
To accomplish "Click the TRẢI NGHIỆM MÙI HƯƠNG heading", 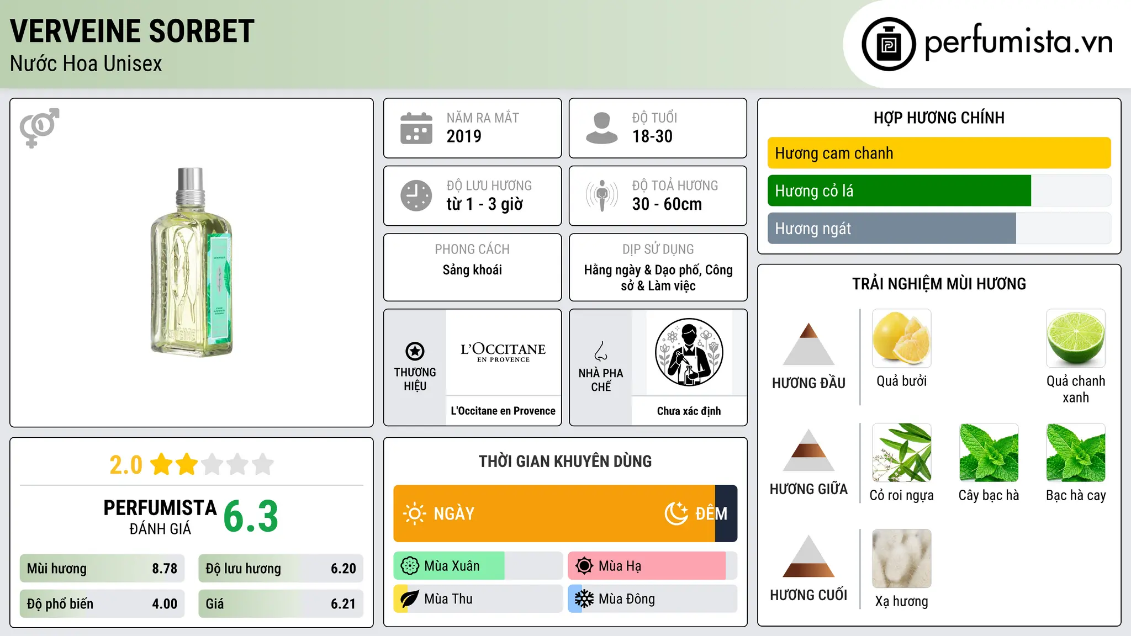I will pyautogui.click(x=939, y=284).
